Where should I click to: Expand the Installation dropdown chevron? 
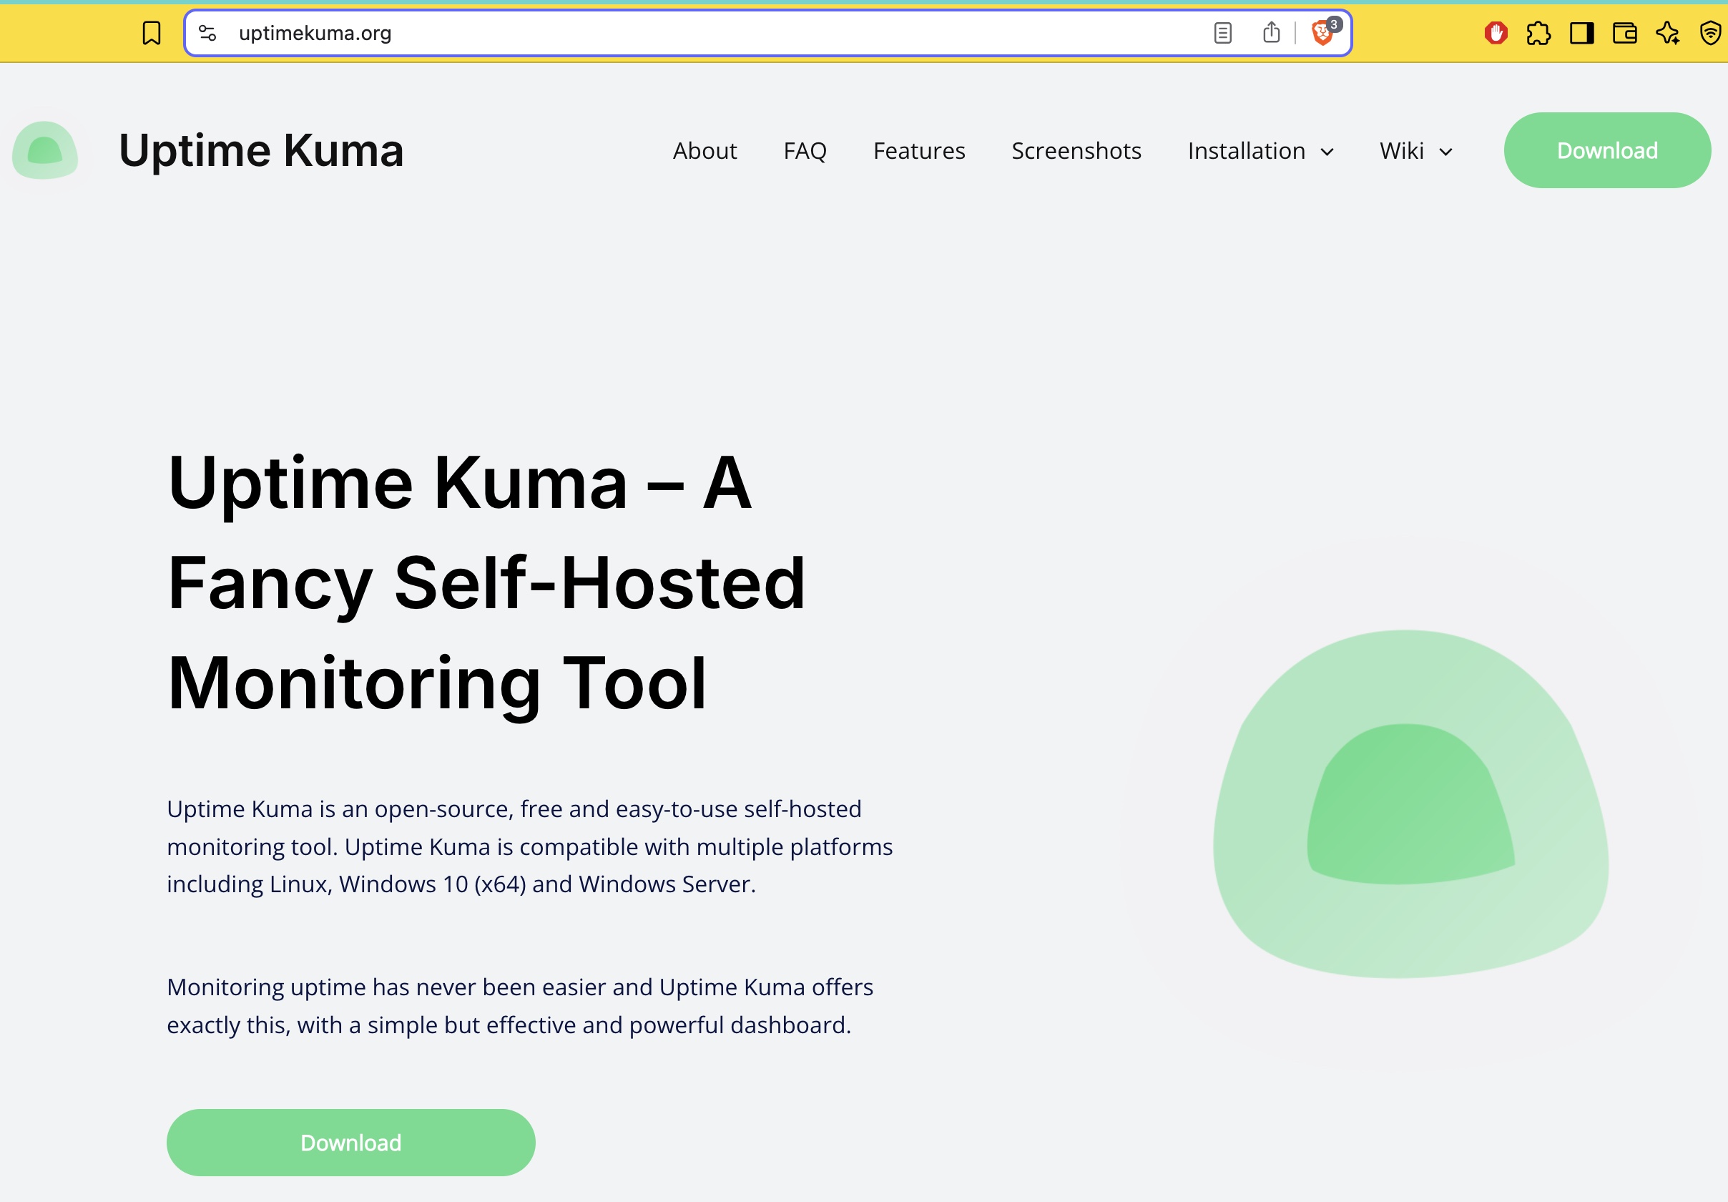tap(1327, 152)
